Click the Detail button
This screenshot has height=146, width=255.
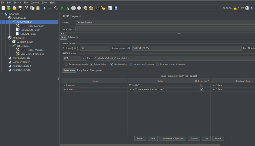(140, 139)
